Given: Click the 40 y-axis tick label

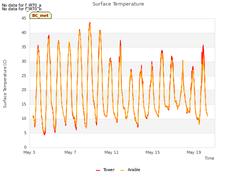Looking at the screenshot, I should pyautogui.click(x=24, y=32).
